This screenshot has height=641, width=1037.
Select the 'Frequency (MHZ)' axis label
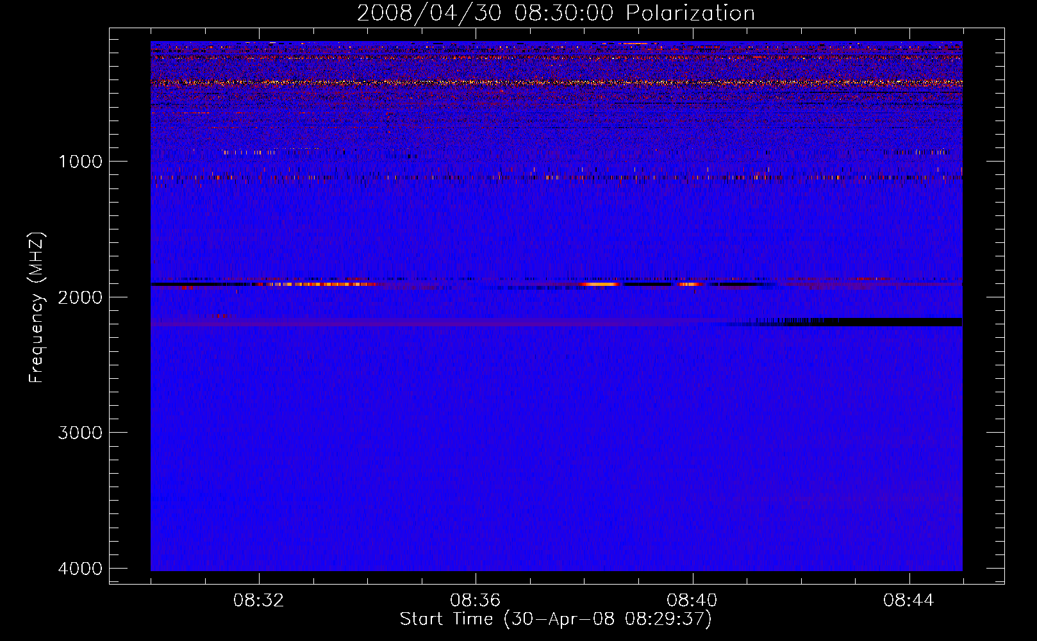[x=37, y=308]
